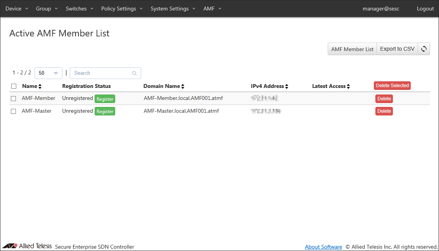Click Unregistered status in the AMF-Member row
The height and width of the screenshot is (251, 439).
78,98
